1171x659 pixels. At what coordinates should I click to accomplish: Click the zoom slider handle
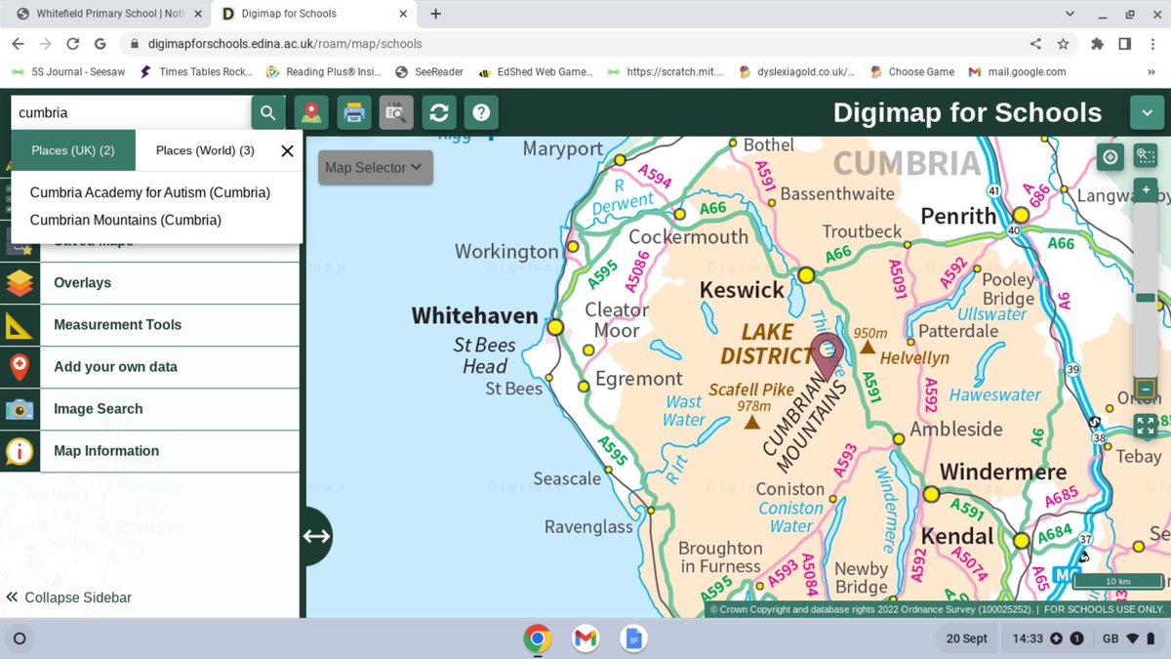pos(1146,298)
